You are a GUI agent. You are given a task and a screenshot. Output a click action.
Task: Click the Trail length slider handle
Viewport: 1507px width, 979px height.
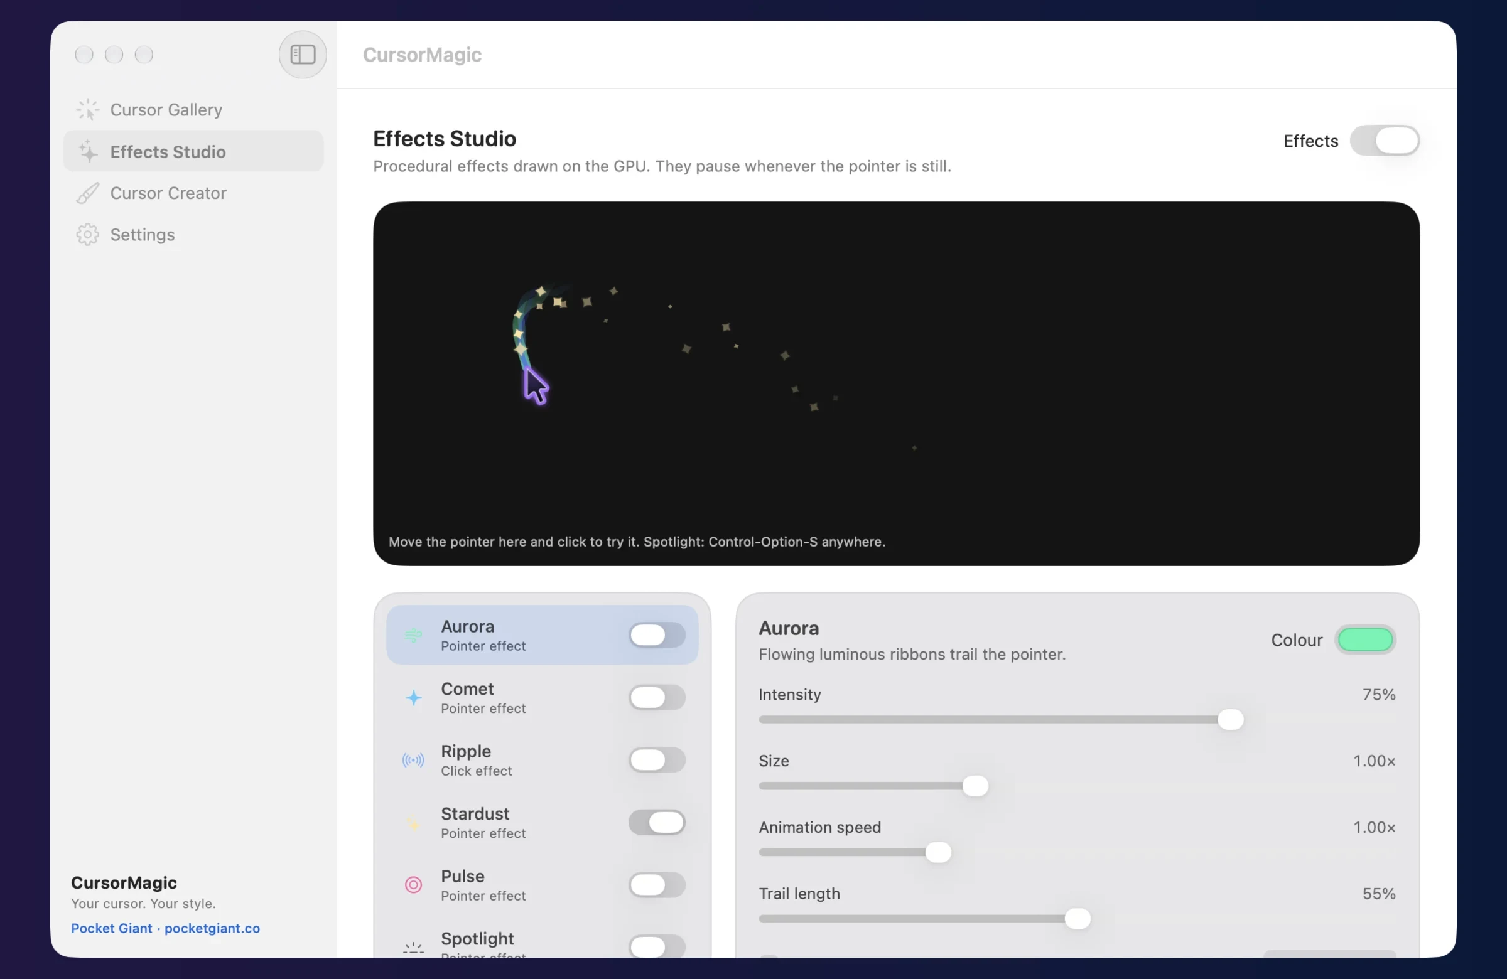(x=1077, y=919)
